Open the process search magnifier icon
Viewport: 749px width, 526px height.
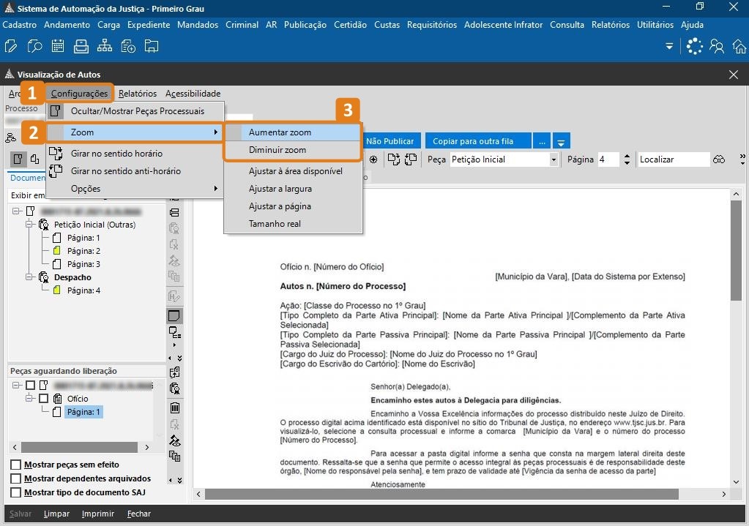(x=34, y=46)
